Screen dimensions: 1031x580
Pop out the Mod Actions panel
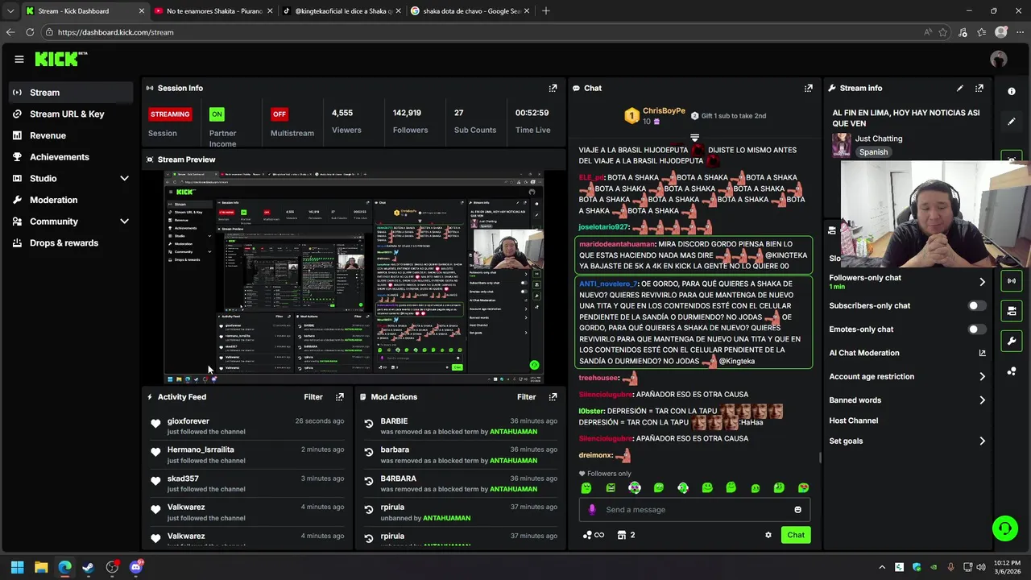[553, 397]
